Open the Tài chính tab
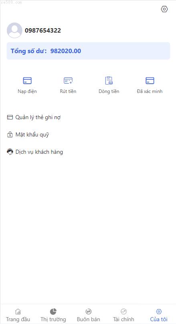176x324 pixels. pos(123,315)
